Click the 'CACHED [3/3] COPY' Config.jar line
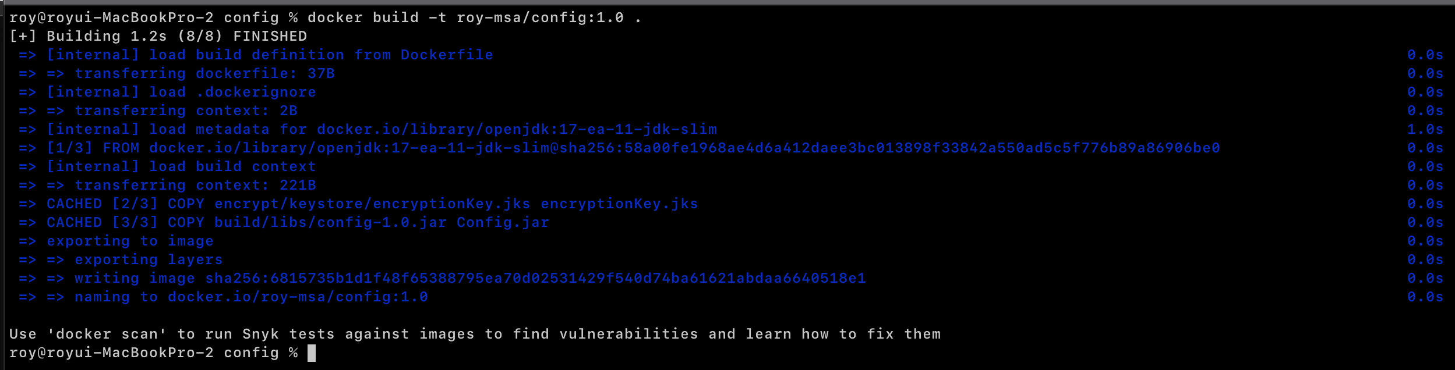 (x=298, y=222)
